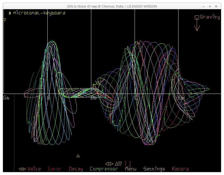Viewport: 224px width, 175px height.
Task: Click the small triangle marker near the bottom
Action: click(78, 156)
